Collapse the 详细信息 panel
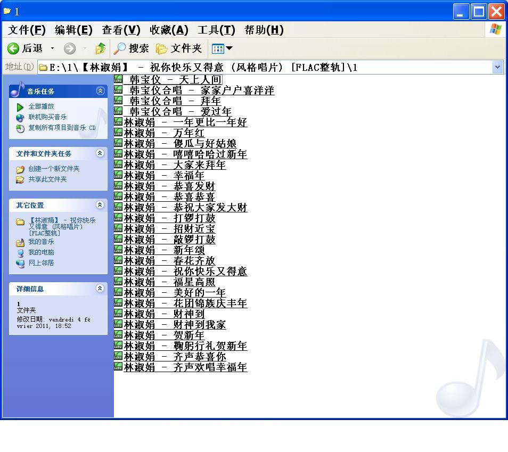This screenshot has height=452, width=508. [100, 288]
